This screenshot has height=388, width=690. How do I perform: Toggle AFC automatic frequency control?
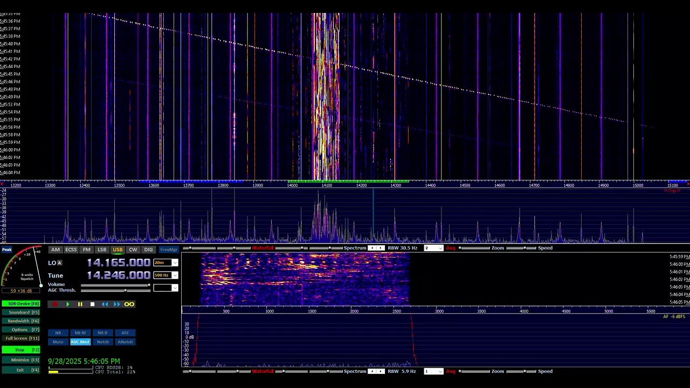pos(125,333)
